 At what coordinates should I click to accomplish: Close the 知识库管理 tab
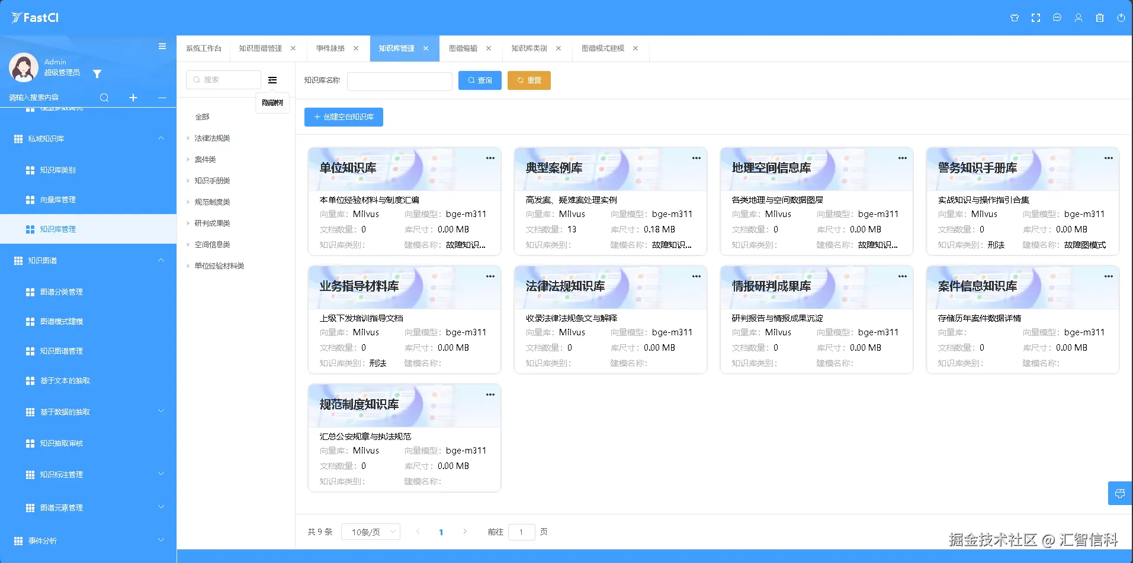tap(426, 48)
